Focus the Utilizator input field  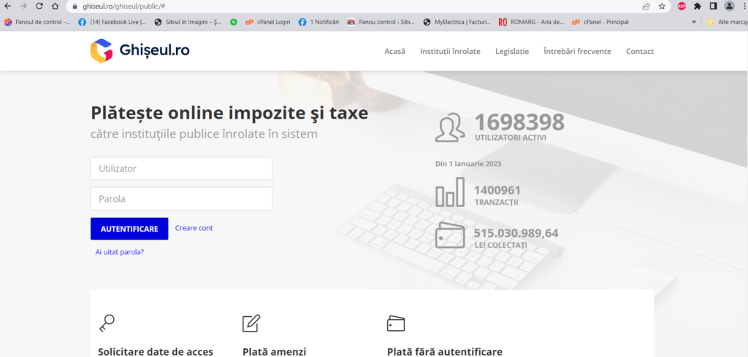(x=181, y=168)
